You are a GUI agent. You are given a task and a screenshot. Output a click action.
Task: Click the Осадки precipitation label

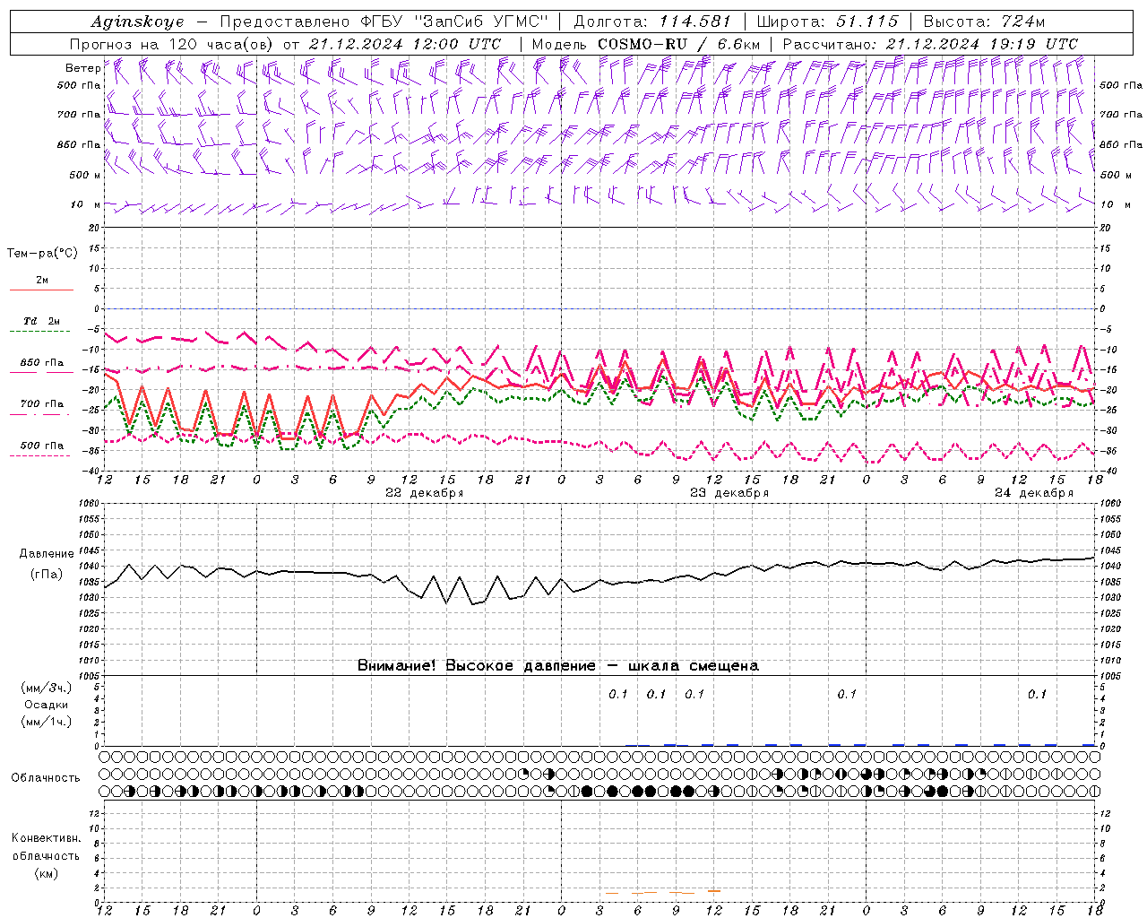[47, 705]
